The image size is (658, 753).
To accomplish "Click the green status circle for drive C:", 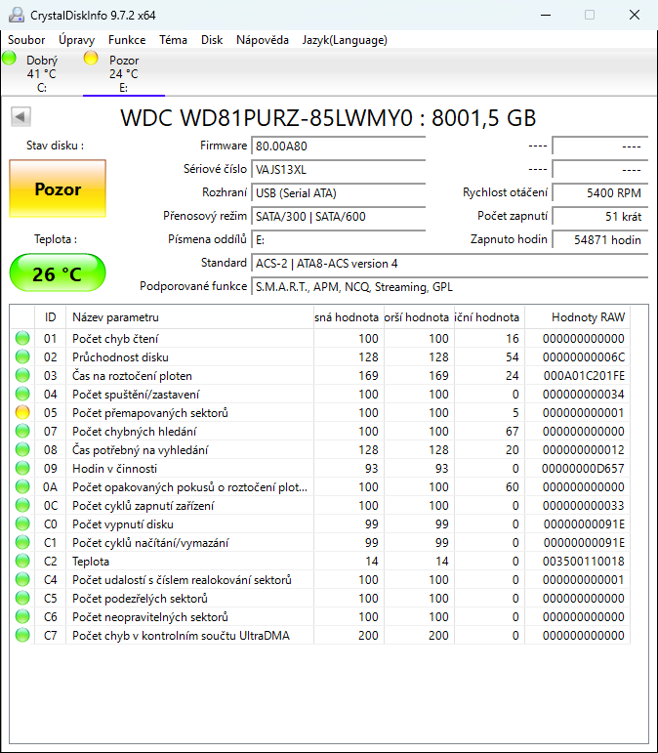I will coord(9,58).
